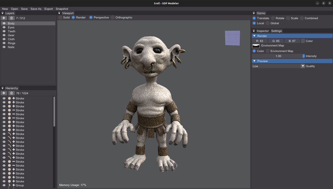This screenshot has width=333, height=189.
Task: Set gizmo space to Global
Action: [x=268, y=23]
